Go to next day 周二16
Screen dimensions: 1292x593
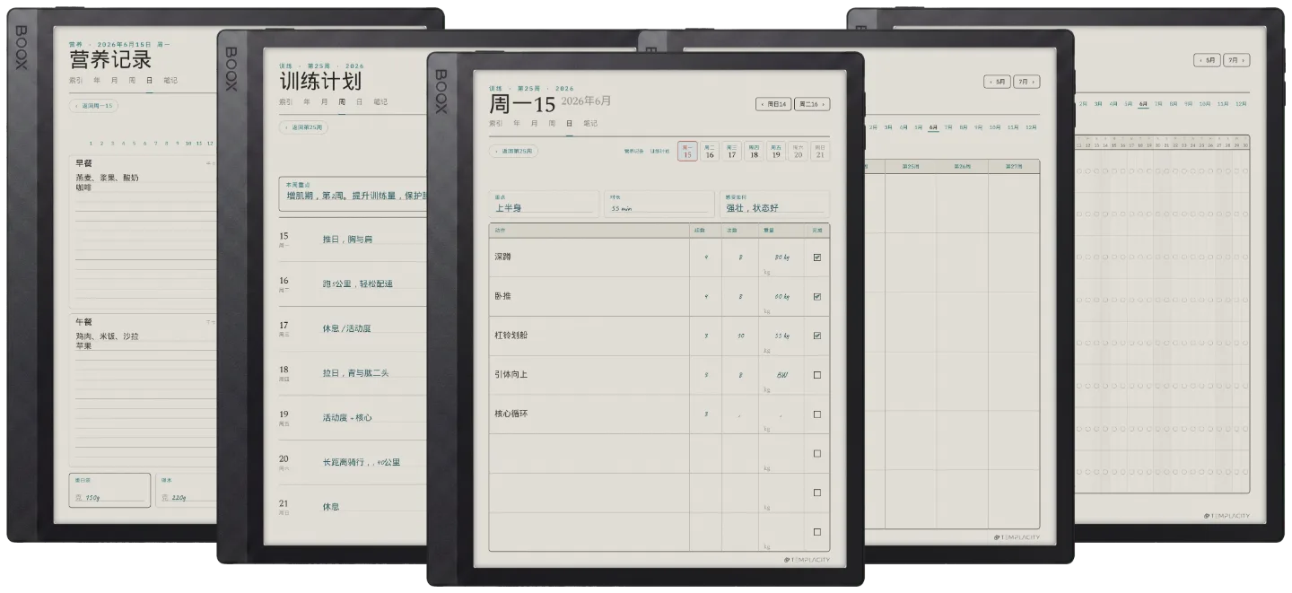[x=812, y=104]
